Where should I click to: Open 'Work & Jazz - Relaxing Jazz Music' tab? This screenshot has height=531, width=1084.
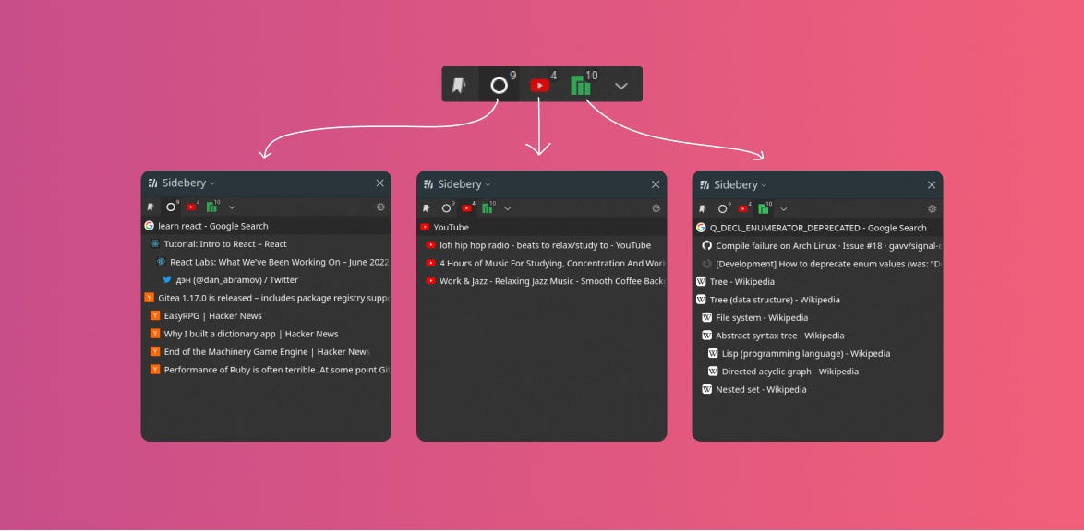[x=544, y=281]
